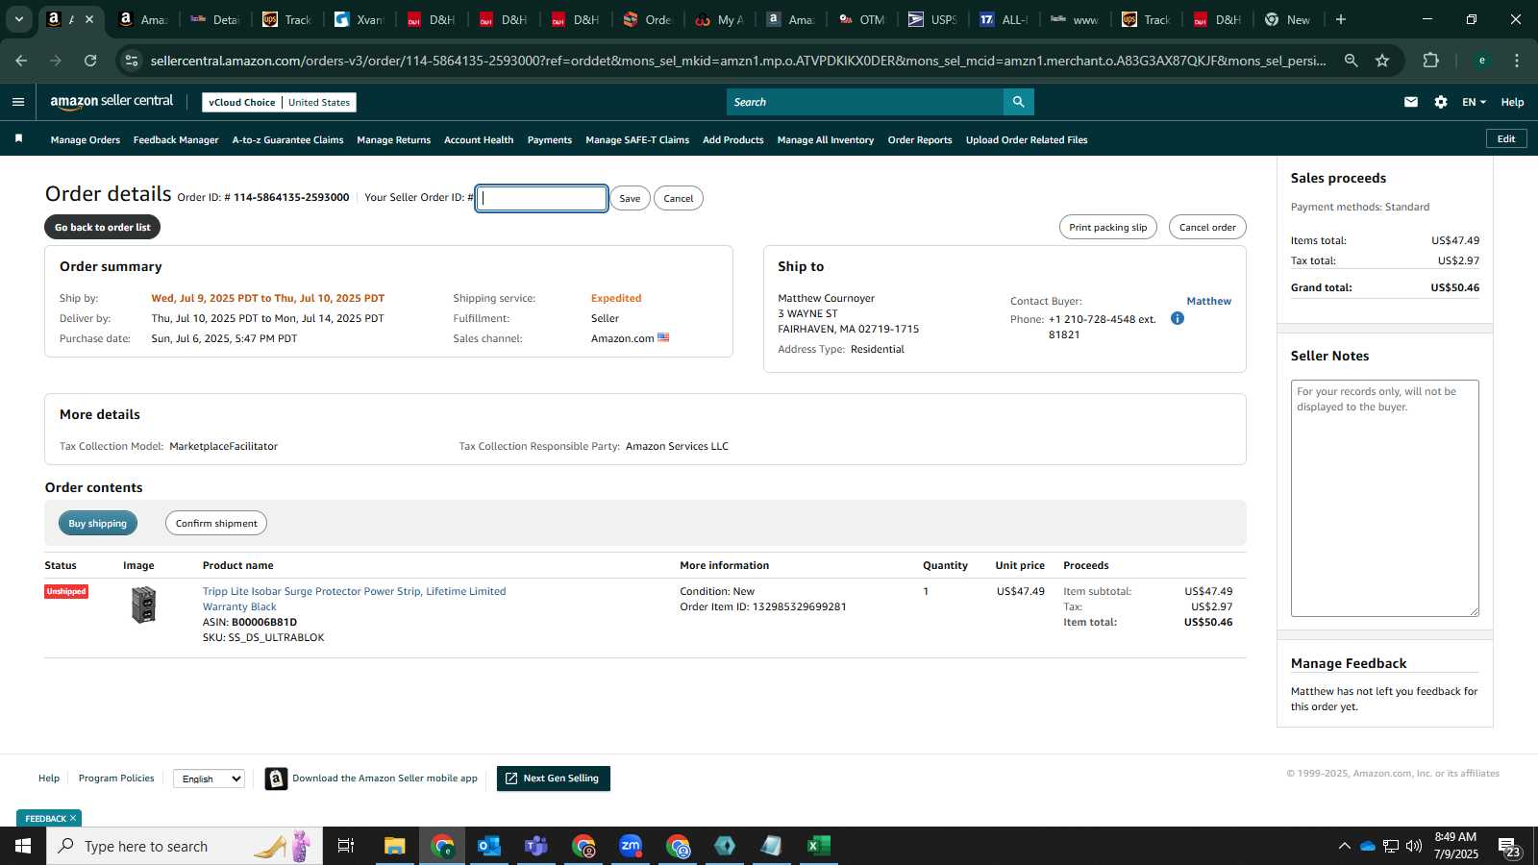Click the browser back arrow

tap(21, 61)
